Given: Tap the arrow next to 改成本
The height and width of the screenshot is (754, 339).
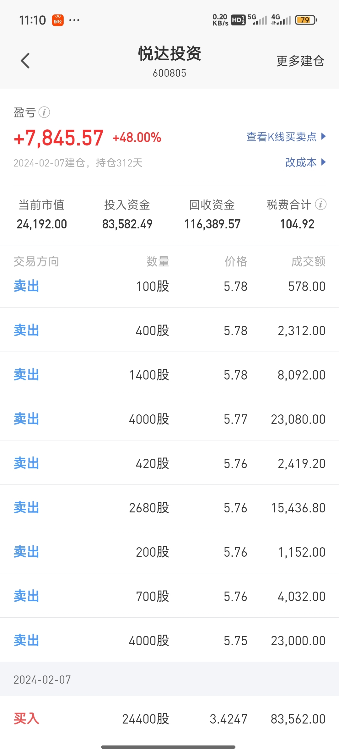Looking at the screenshot, I should pyautogui.click(x=324, y=162).
